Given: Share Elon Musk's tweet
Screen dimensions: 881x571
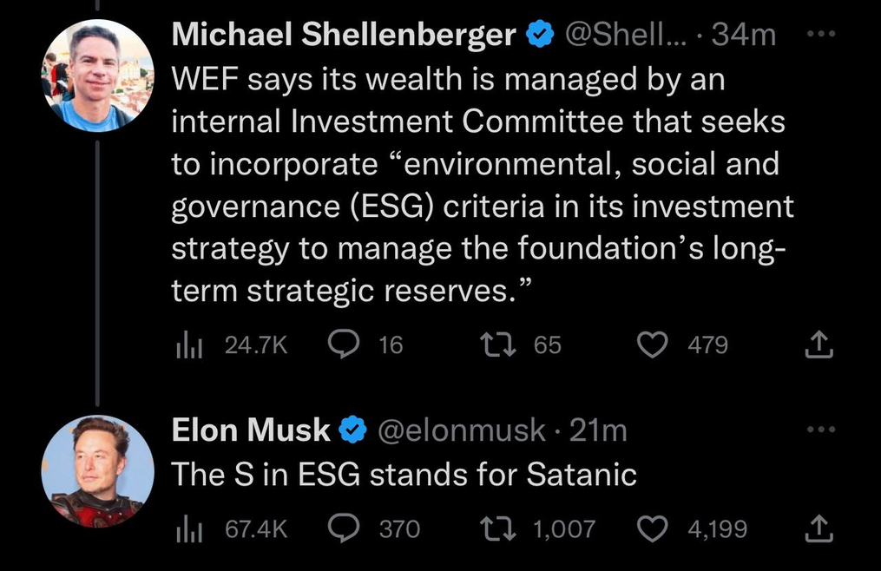Looking at the screenshot, I should pyautogui.click(x=819, y=528).
